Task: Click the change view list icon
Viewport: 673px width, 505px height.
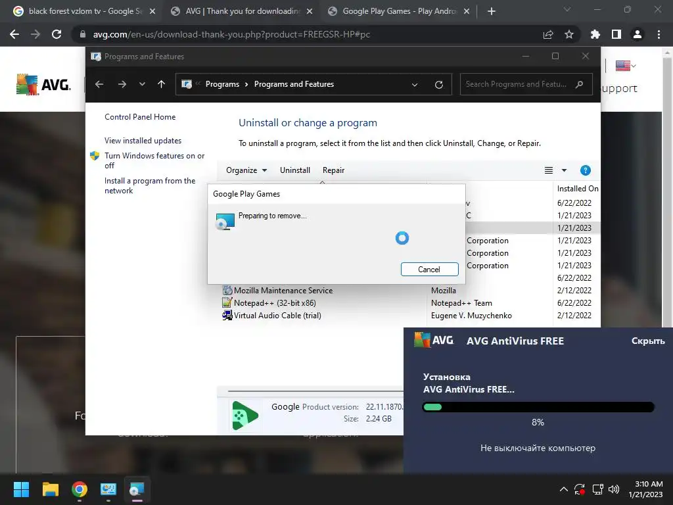Action: pos(549,170)
